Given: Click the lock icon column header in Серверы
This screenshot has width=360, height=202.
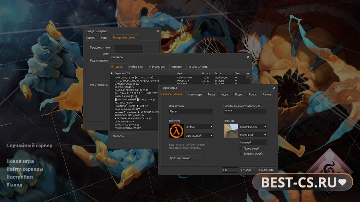Looking at the screenshot, I should point(112,73).
